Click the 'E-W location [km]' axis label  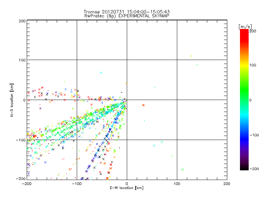126,188
